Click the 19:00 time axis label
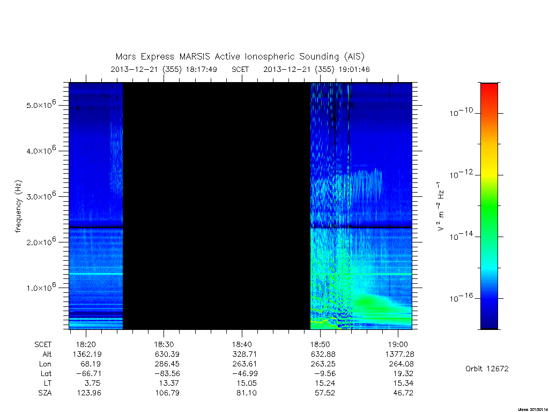 pyautogui.click(x=398, y=344)
